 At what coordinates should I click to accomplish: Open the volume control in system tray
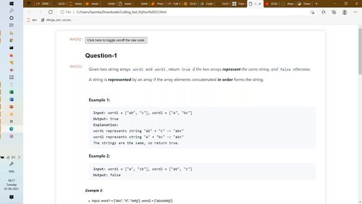click(13, 158)
